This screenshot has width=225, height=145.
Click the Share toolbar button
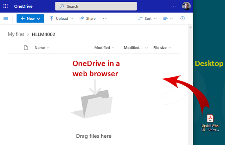tap(88, 19)
